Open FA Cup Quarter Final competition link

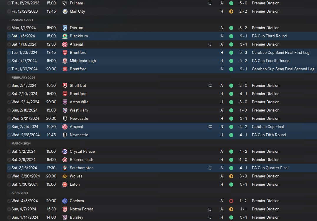coord(270,168)
